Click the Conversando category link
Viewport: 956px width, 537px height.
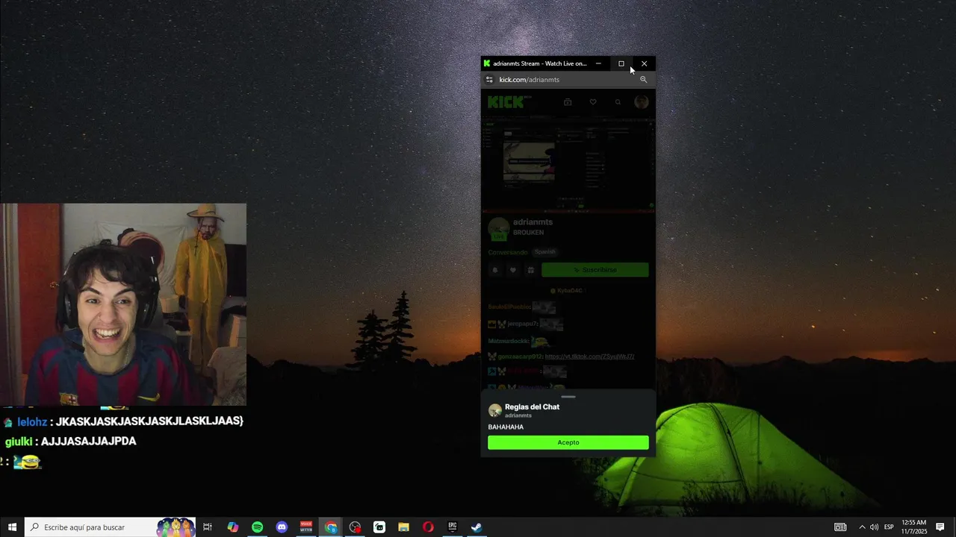(508, 252)
